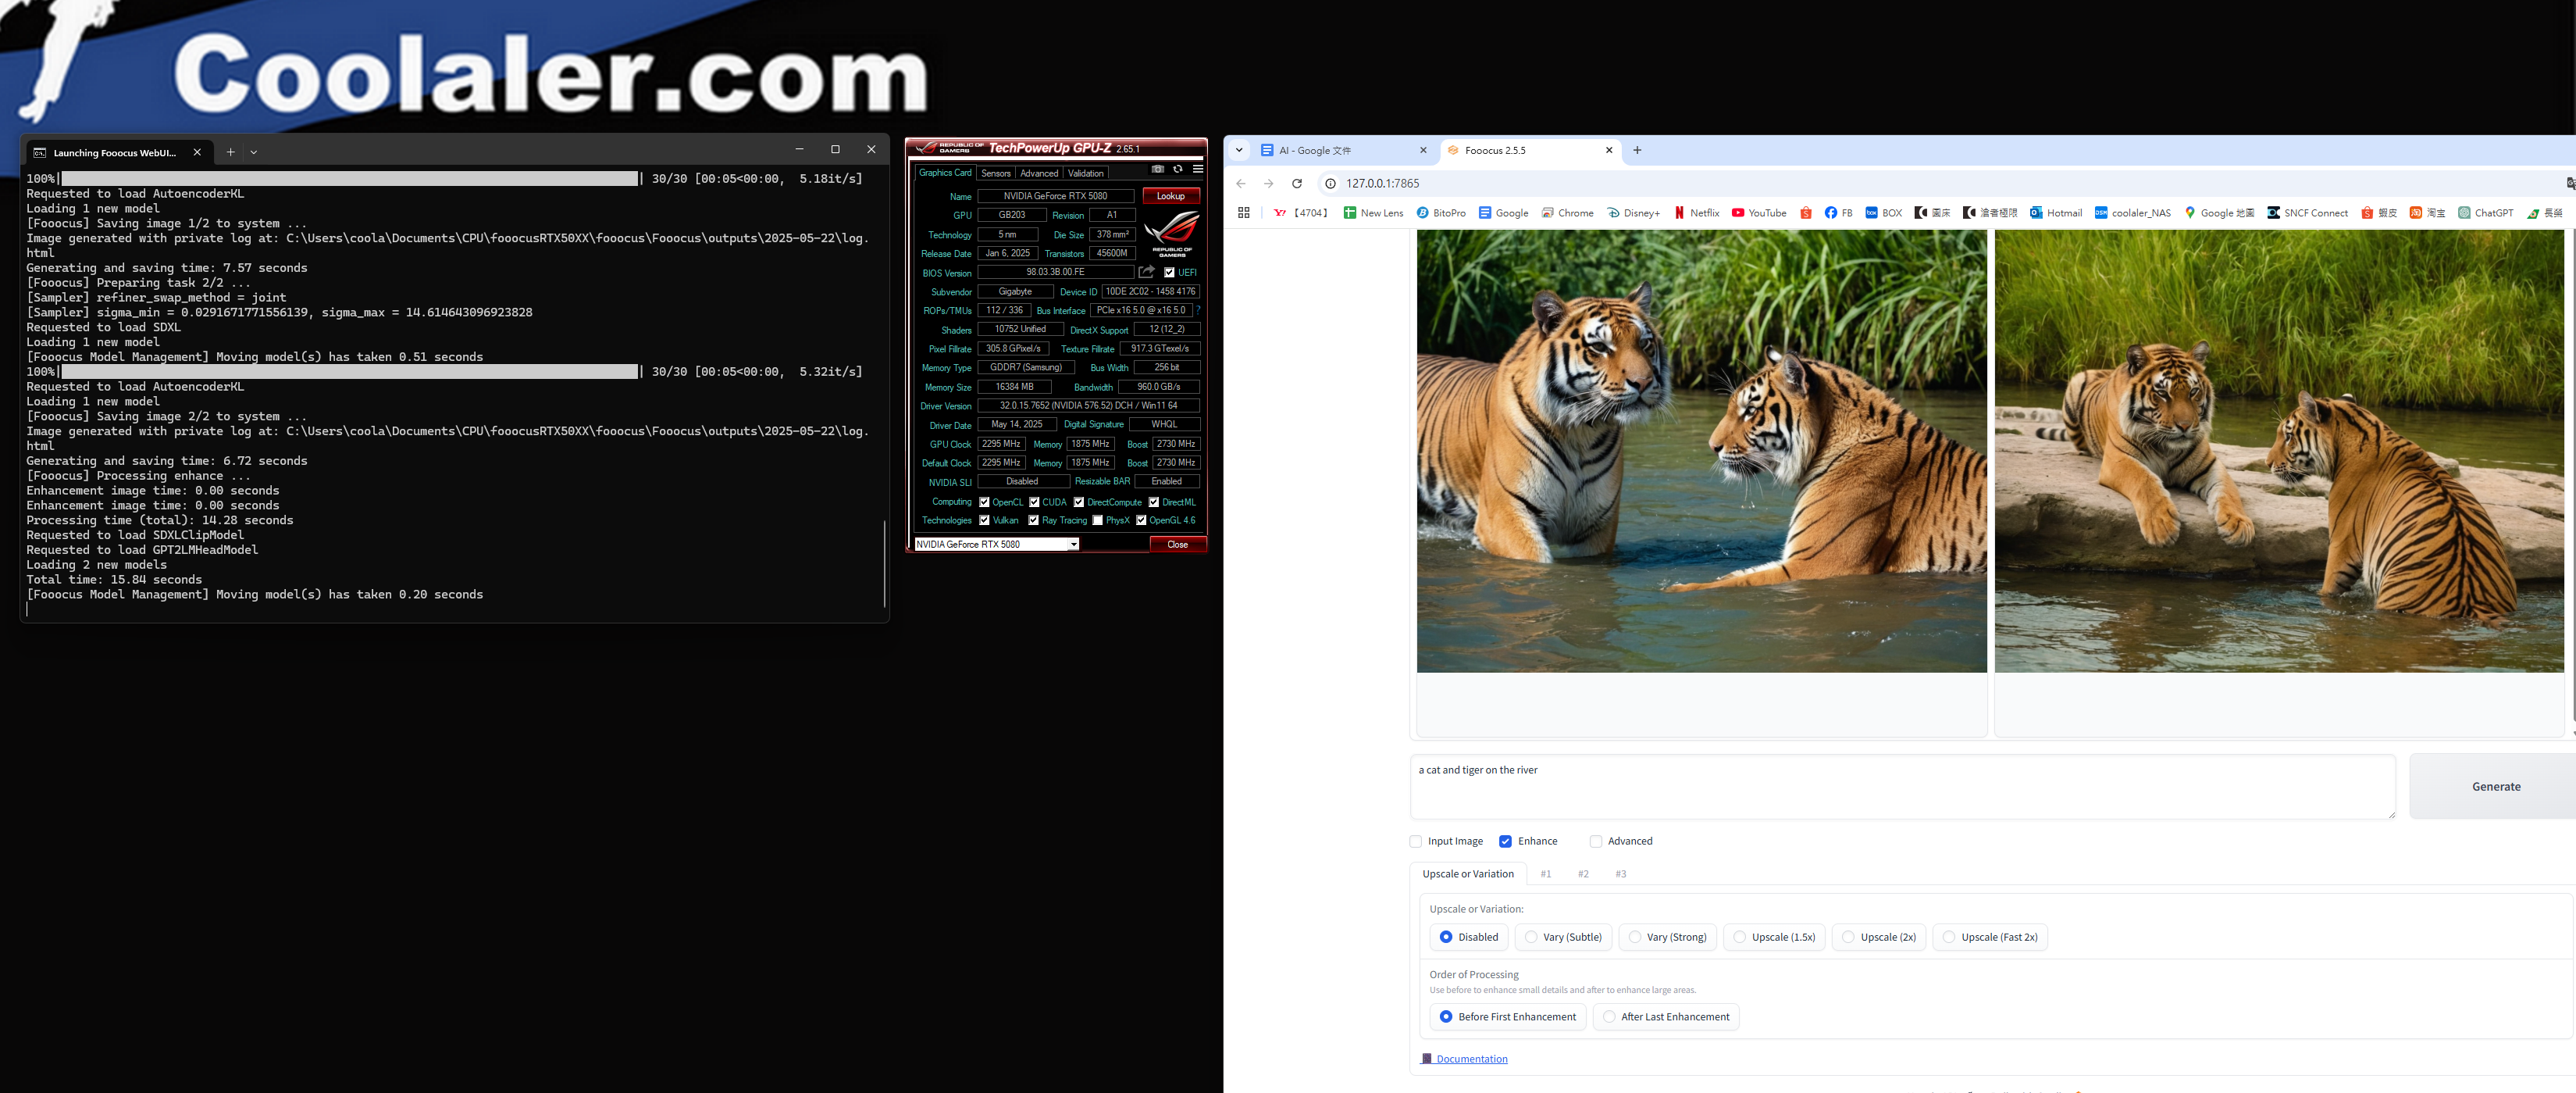Open the left generated tiger image
2576x1093 pixels.
coord(1701,452)
